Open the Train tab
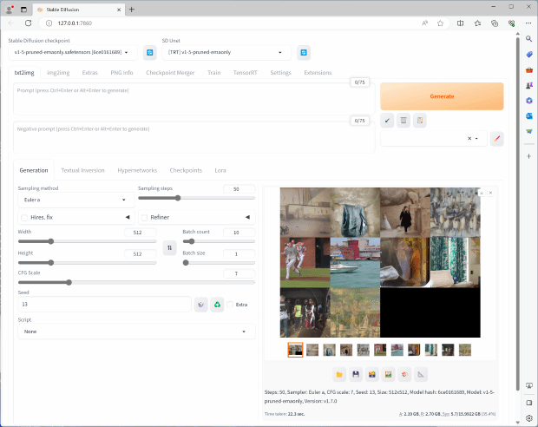This screenshot has height=427, width=538. [x=214, y=73]
